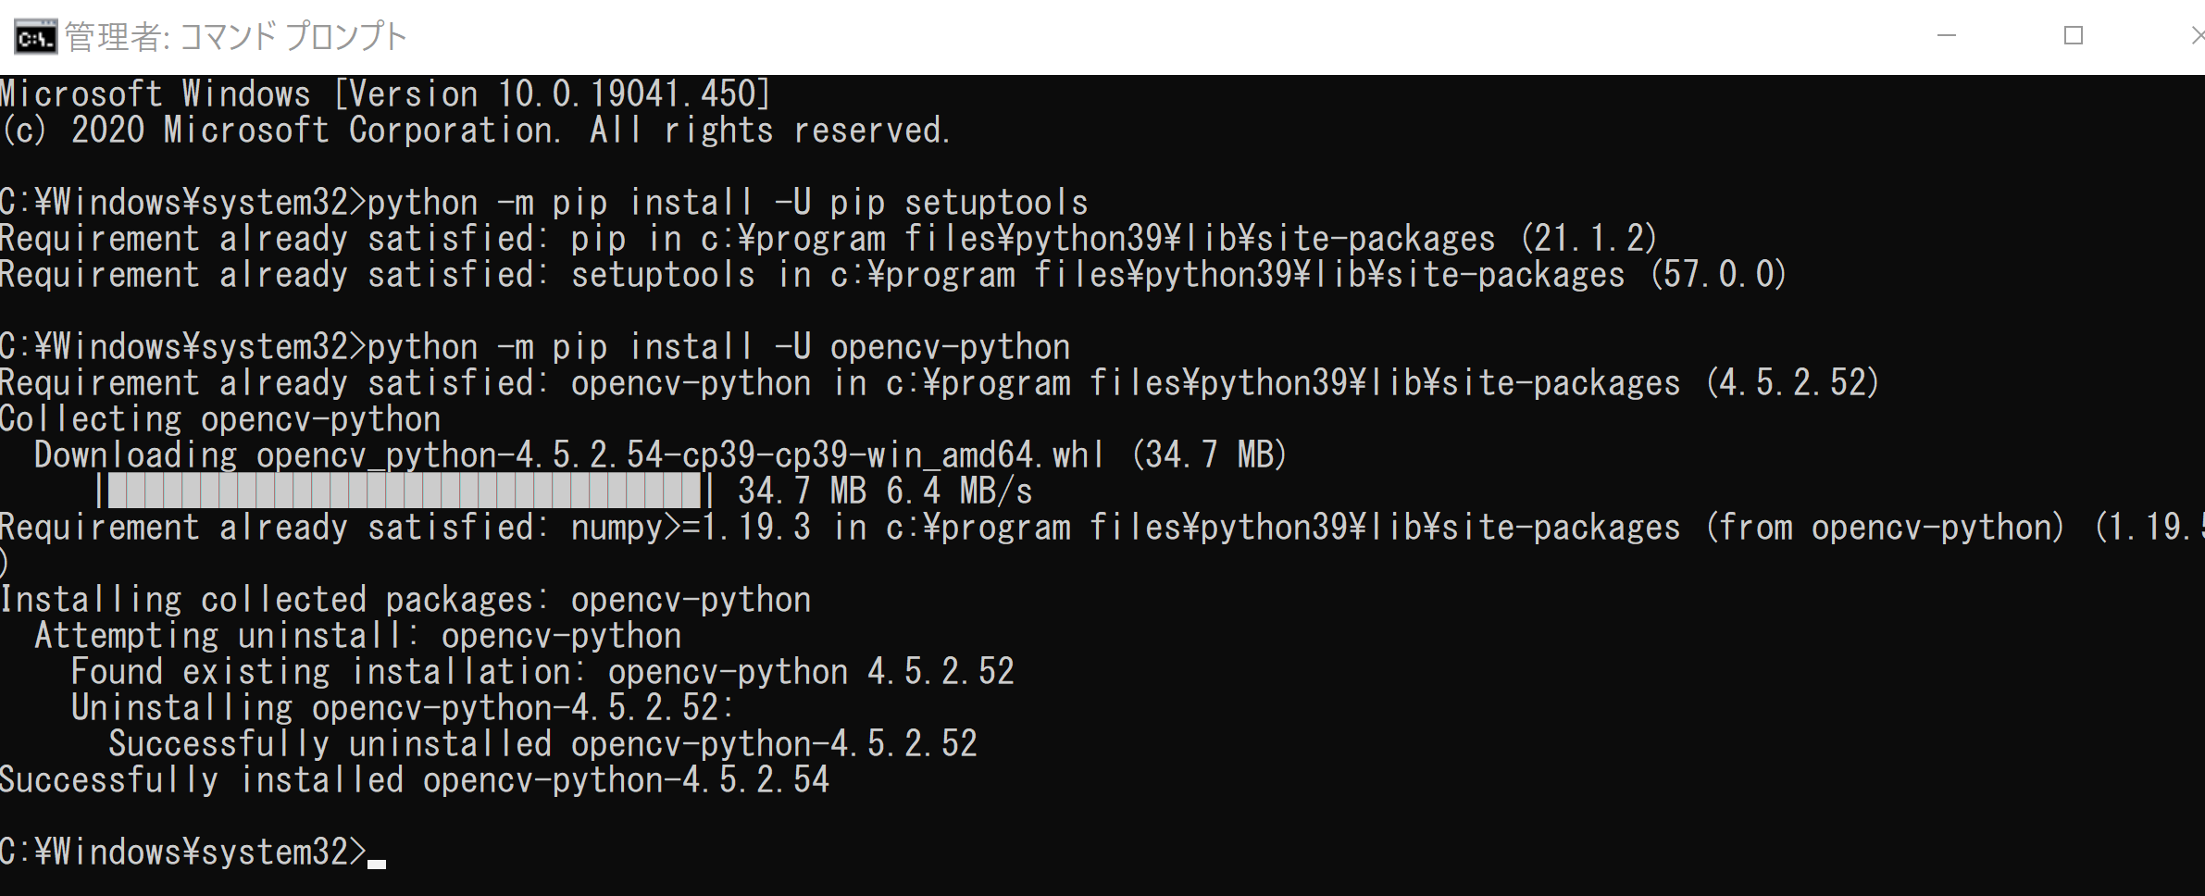Click the numpy>=1.19.3 requirement line
The height and width of the screenshot is (896, 2205).
pos(1102,527)
